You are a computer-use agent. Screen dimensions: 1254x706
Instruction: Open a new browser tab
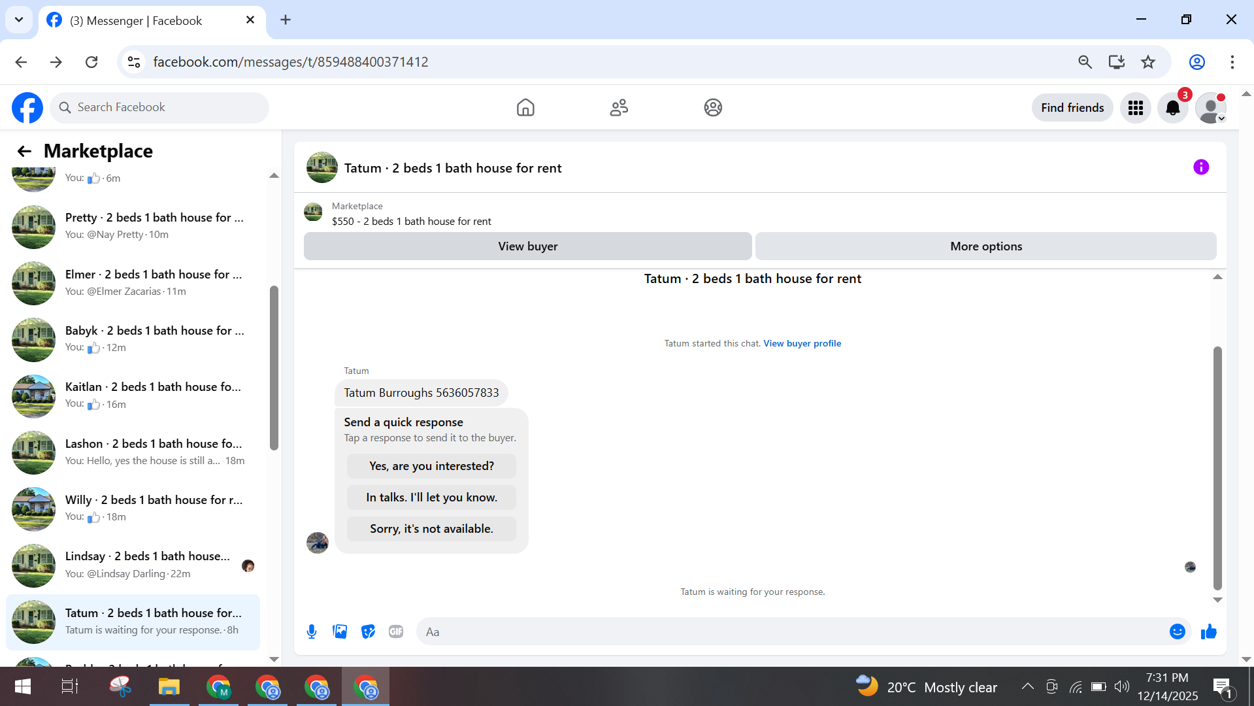click(x=286, y=20)
